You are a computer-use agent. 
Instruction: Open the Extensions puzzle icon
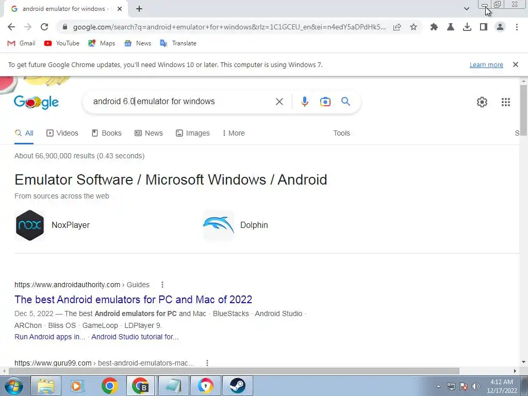(434, 27)
